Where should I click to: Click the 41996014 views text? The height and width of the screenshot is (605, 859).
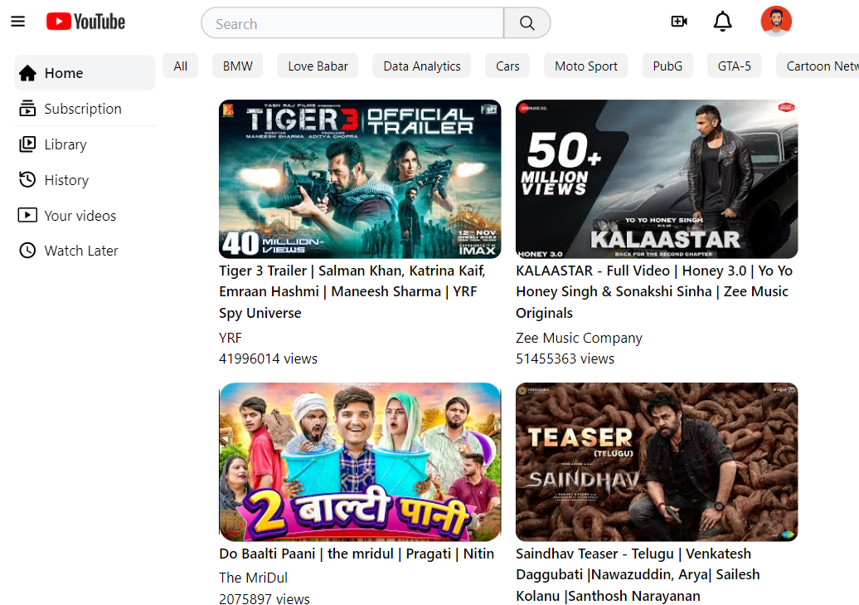tap(268, 359)
